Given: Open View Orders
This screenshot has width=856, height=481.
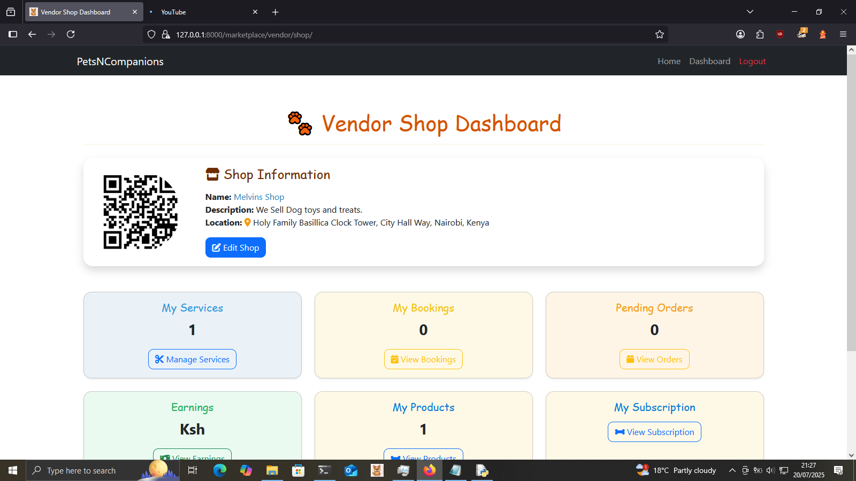Looking at the screenshot, I should point(654,359).
